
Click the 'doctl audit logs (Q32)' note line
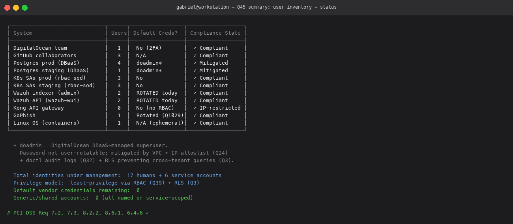tap(127, 161)
